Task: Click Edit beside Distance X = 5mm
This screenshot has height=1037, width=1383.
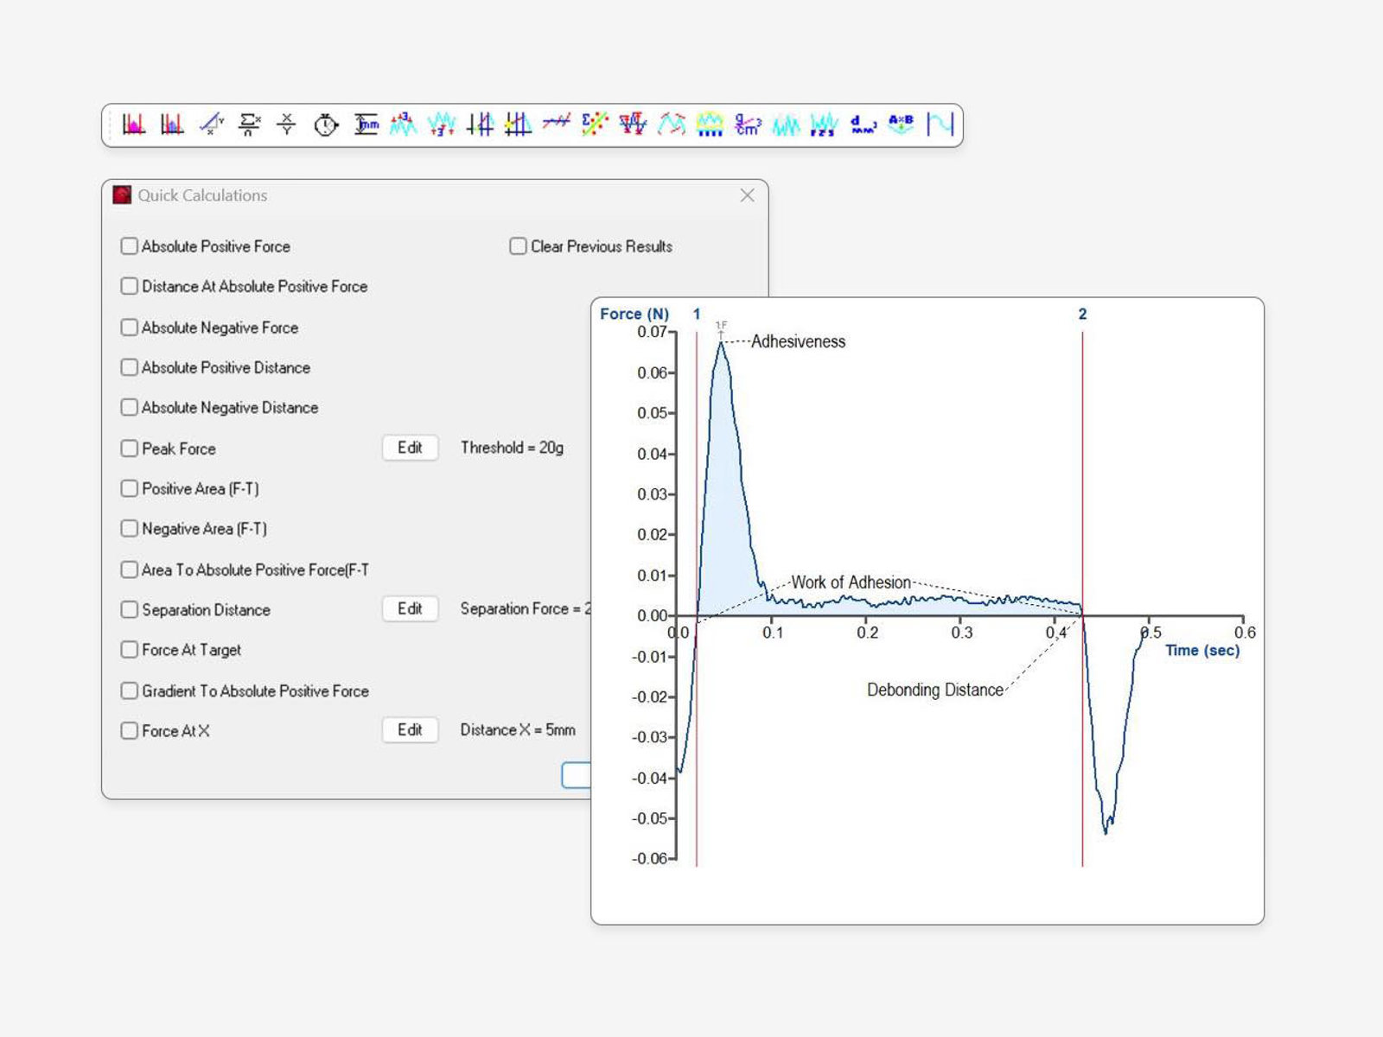Action: pos(410,730)
